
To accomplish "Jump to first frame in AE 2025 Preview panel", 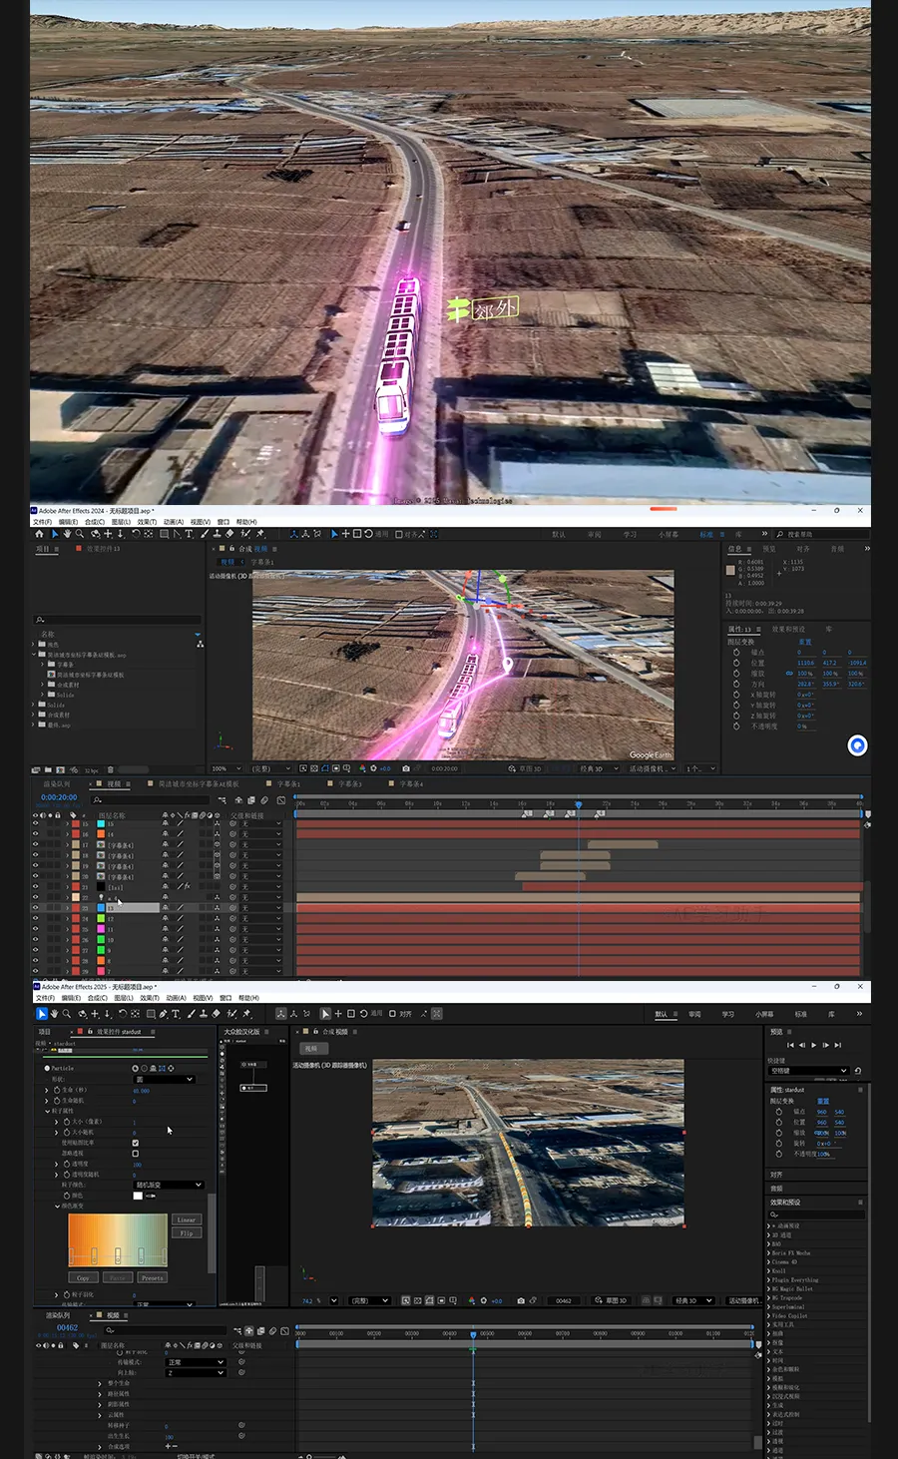I will click(790, 1045).
